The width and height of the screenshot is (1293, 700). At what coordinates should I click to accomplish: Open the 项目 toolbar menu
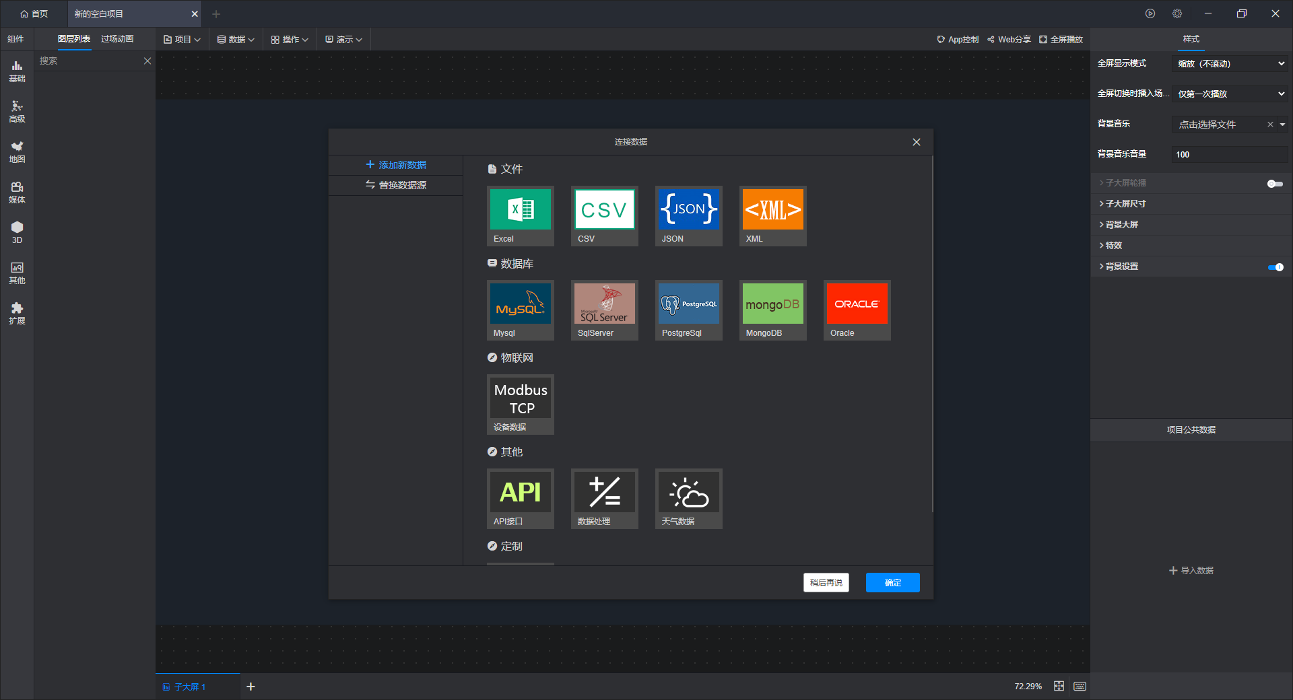point(182,40)
